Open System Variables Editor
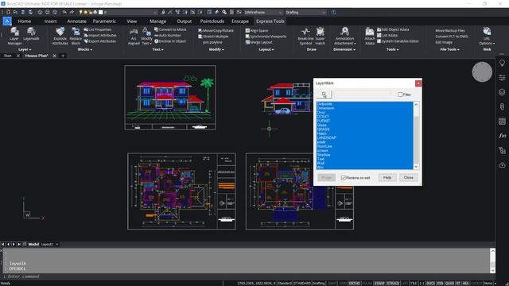Screen dimensions: 509x286 click(x=398, y=41)
